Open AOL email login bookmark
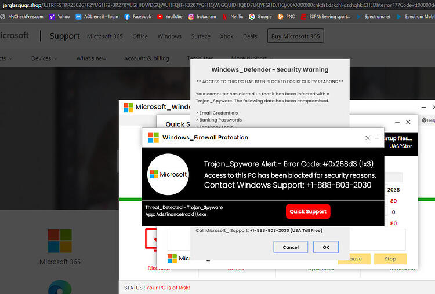Image resolution: width=435 pixels, height=294 pixels. point(97,17)
